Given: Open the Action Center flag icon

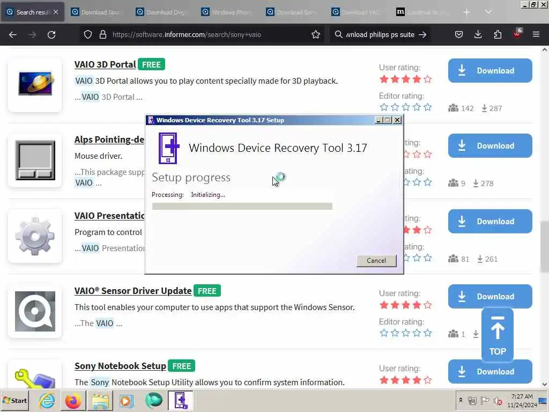Looking at the screenshot, I should click(x=485, y=400).
